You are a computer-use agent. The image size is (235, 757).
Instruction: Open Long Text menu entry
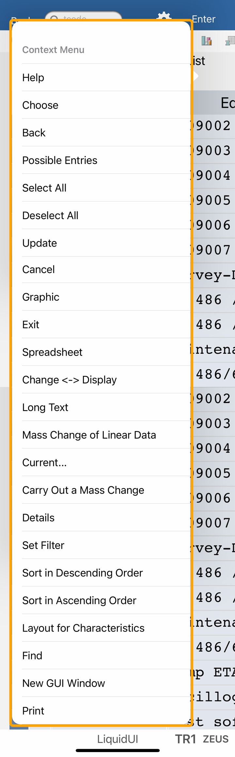[x=45, y=407]
